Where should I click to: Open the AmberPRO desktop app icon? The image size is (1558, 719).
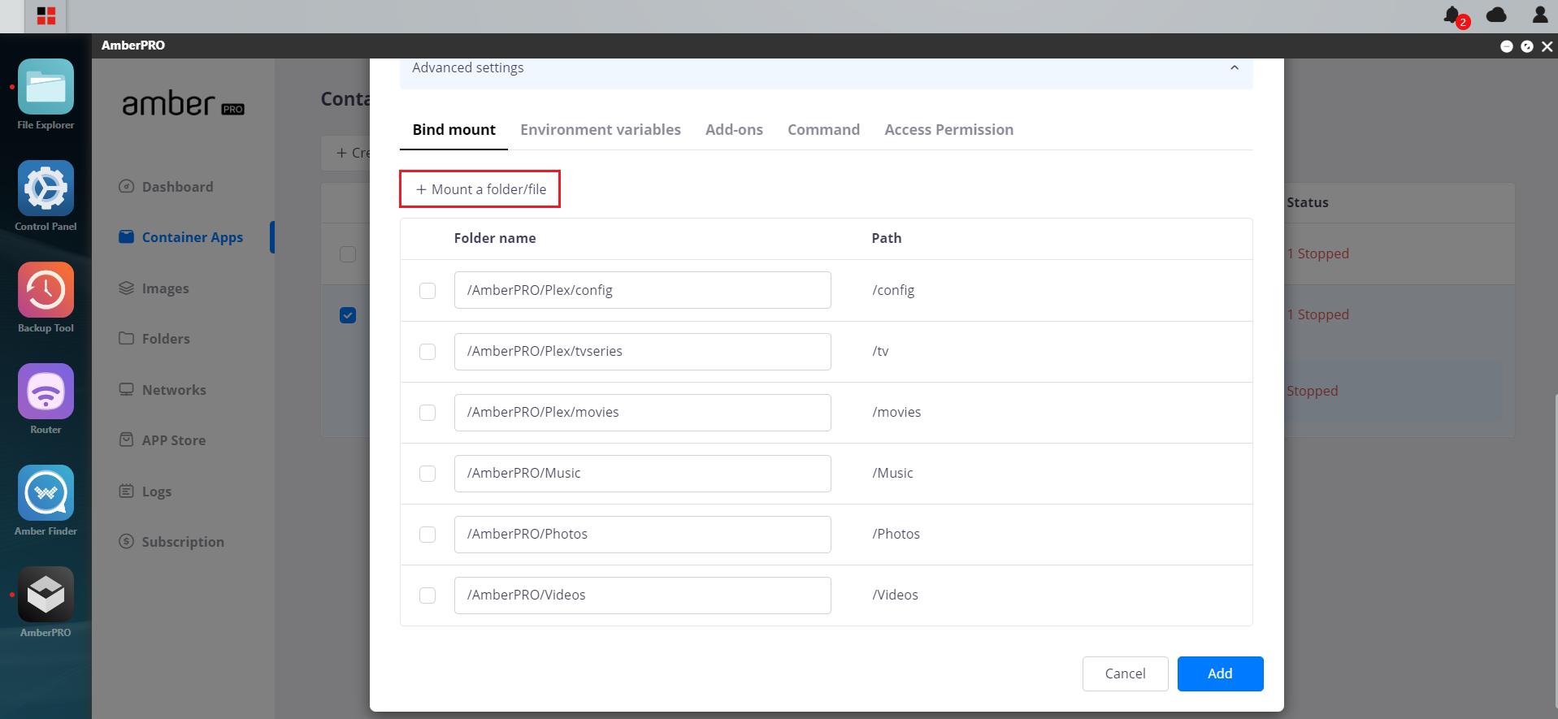pos(46,595)
